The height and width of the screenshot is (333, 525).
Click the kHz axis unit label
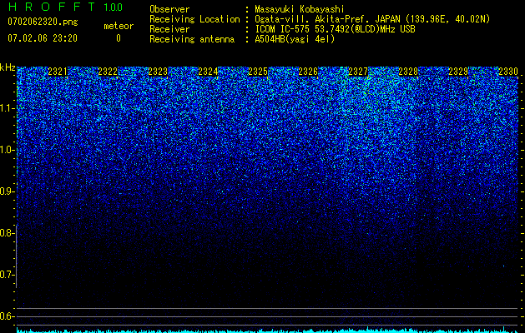pos(8,67)
